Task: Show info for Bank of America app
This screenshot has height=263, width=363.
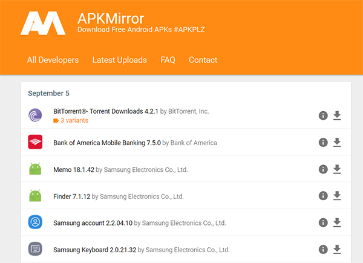Action: [323, 142]
